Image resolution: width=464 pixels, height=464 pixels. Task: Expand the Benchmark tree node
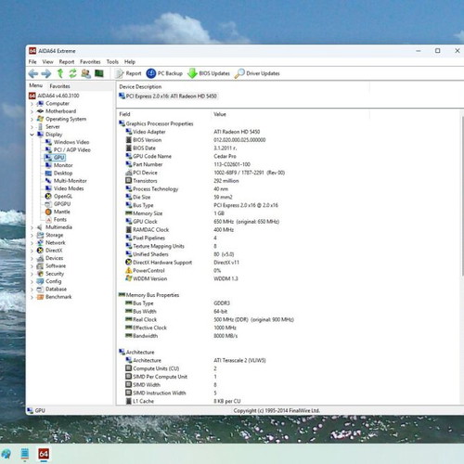[x=32, y=297]
